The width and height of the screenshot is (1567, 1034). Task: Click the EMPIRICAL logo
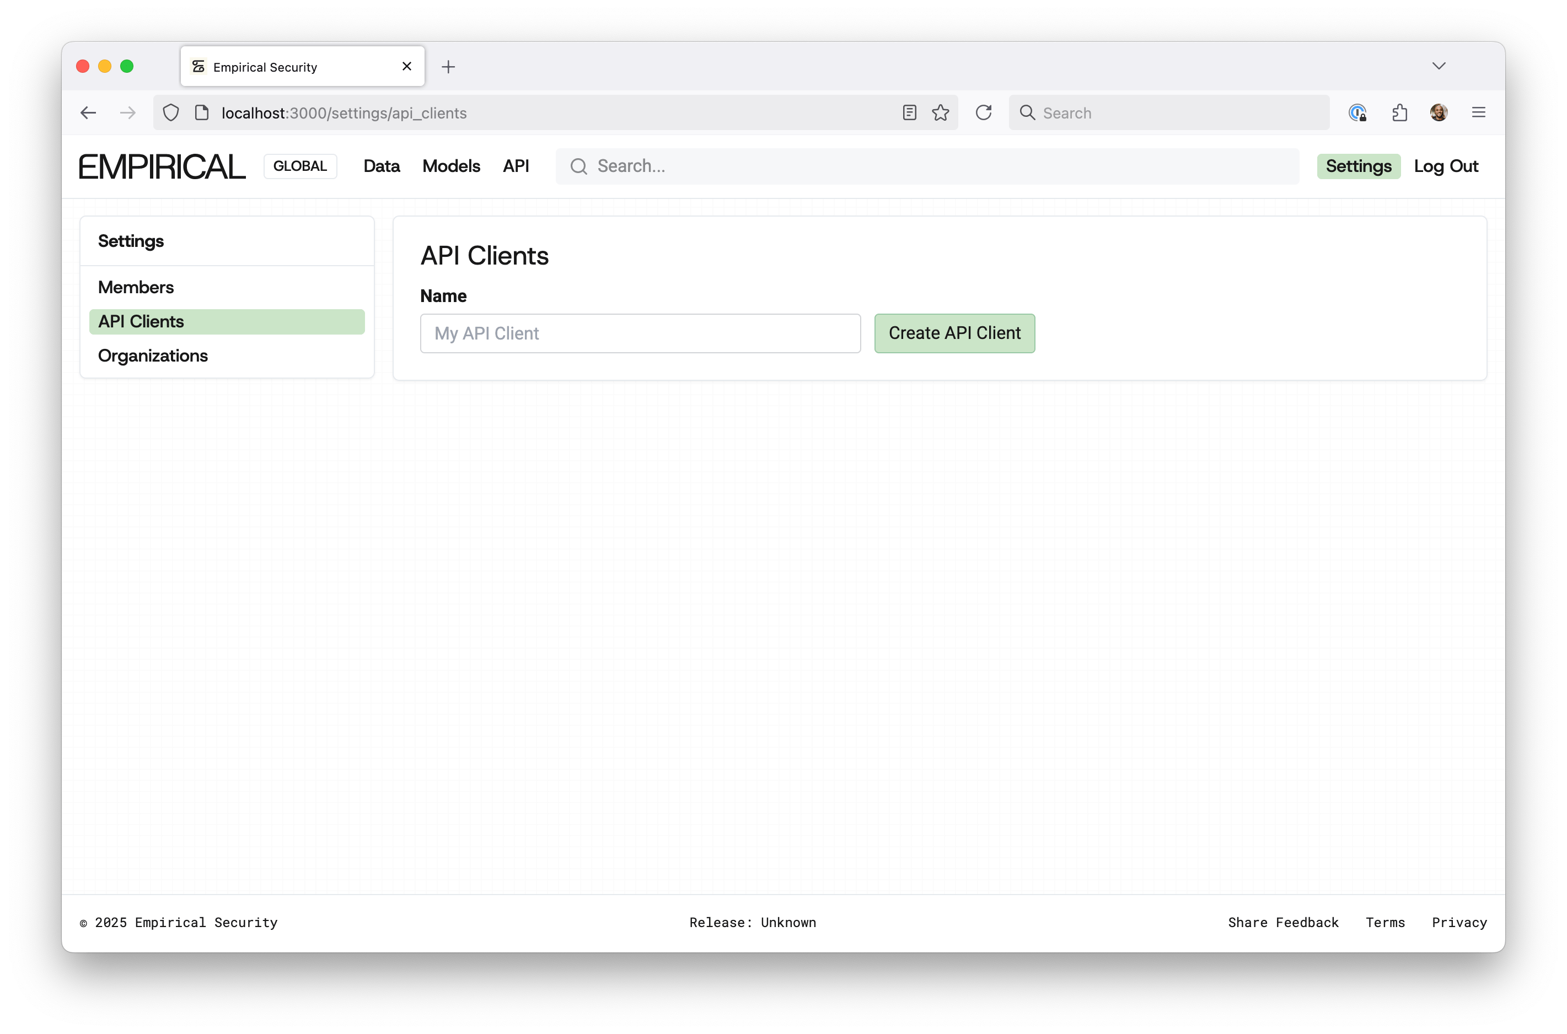(162, 165)
